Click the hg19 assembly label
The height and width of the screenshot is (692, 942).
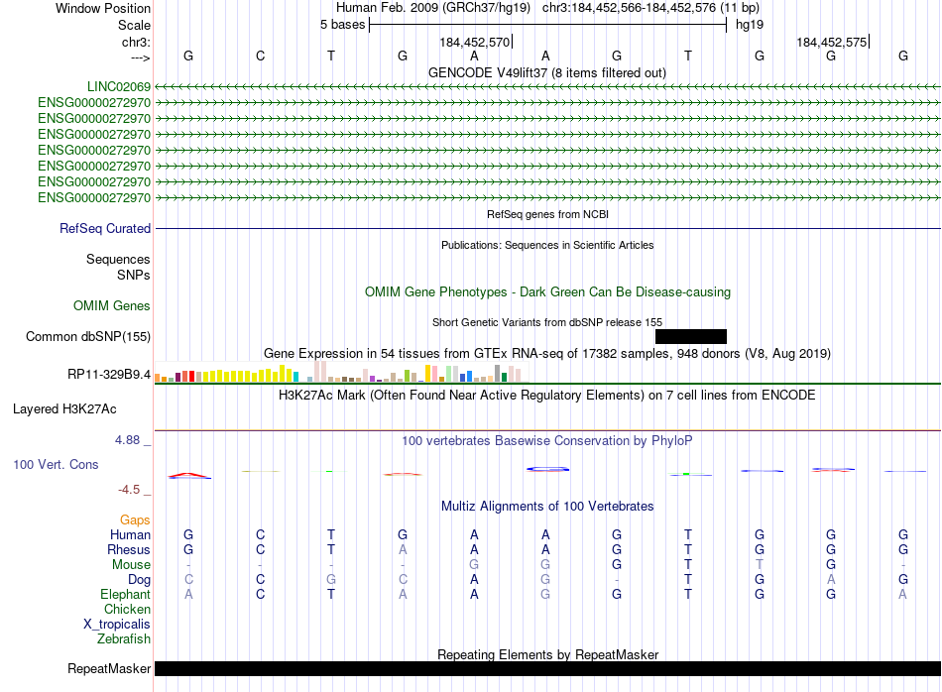750,25
